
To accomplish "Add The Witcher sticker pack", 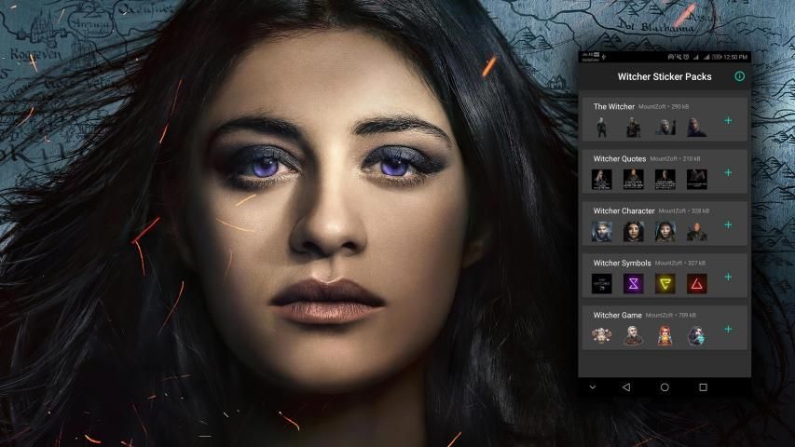I will [728, 120].
